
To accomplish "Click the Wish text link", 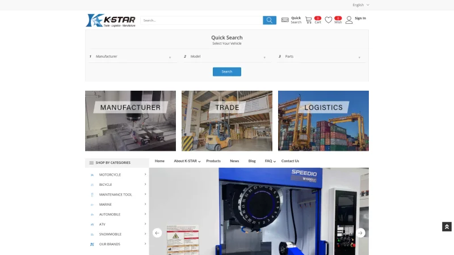I will click(338, 22).
